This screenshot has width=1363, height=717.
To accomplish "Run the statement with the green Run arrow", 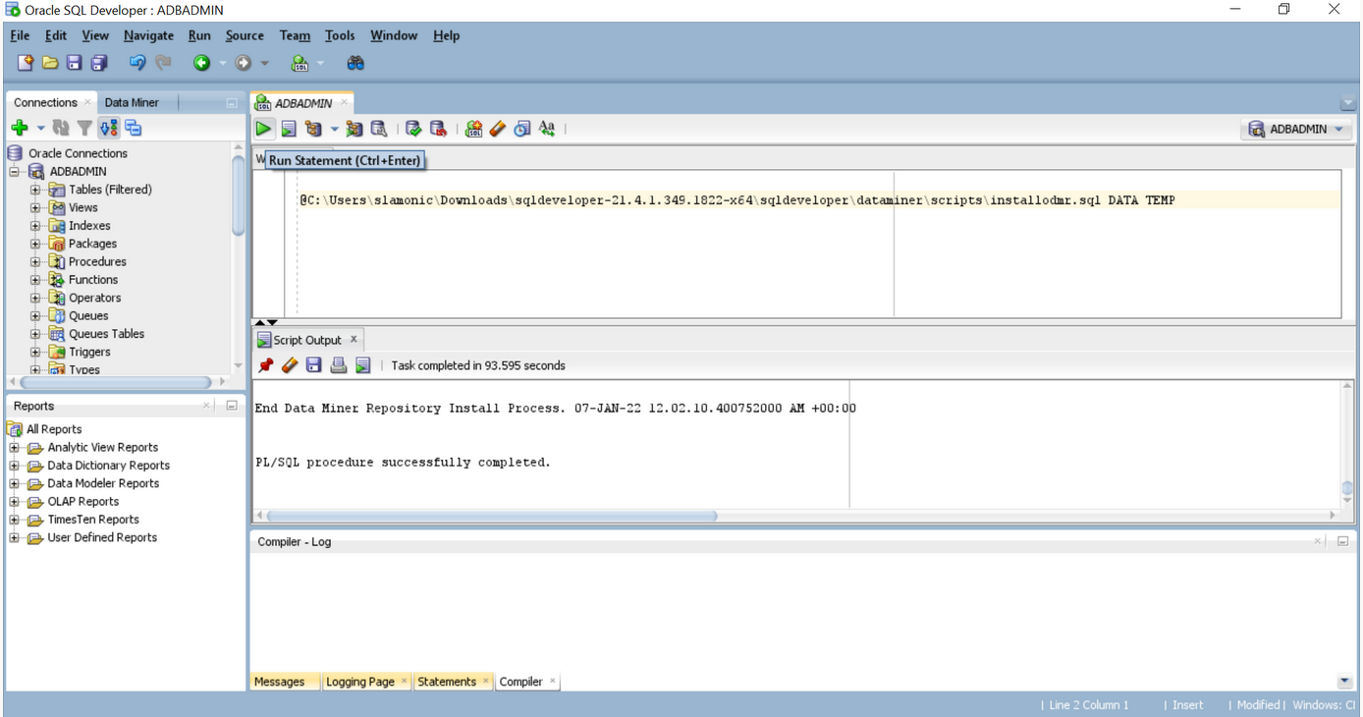I will pyautogui.click(x=263, y=128).
